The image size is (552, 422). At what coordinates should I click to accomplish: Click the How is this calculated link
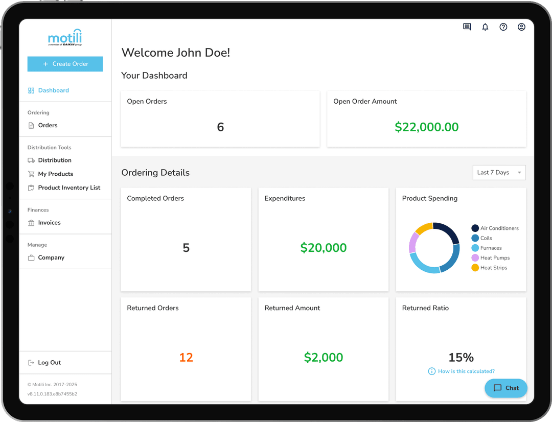tap(466, 371)
